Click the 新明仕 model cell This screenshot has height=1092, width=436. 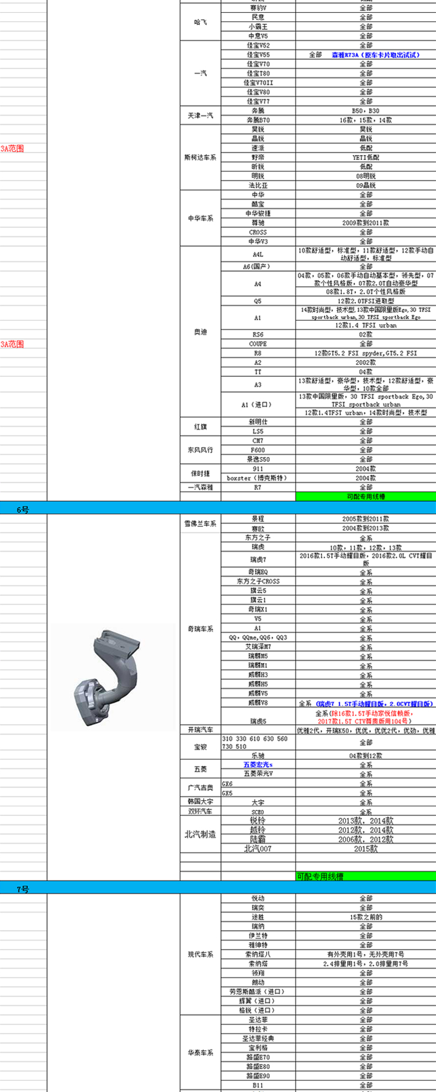258,422
